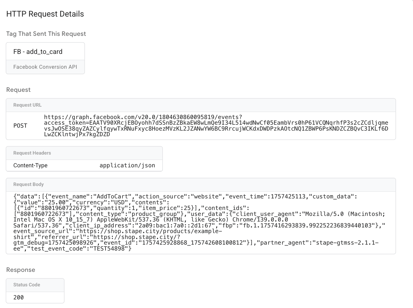Click the 200 status code value
The width and height of the screenshot is (413, 308).
pyautogui.click(x=18, y=297)
